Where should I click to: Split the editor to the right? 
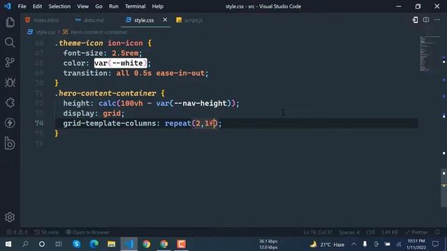point(426,20)
